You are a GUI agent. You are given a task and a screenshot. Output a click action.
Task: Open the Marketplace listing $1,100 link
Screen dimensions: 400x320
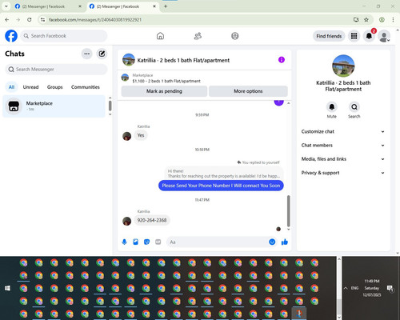pos(166,81)
